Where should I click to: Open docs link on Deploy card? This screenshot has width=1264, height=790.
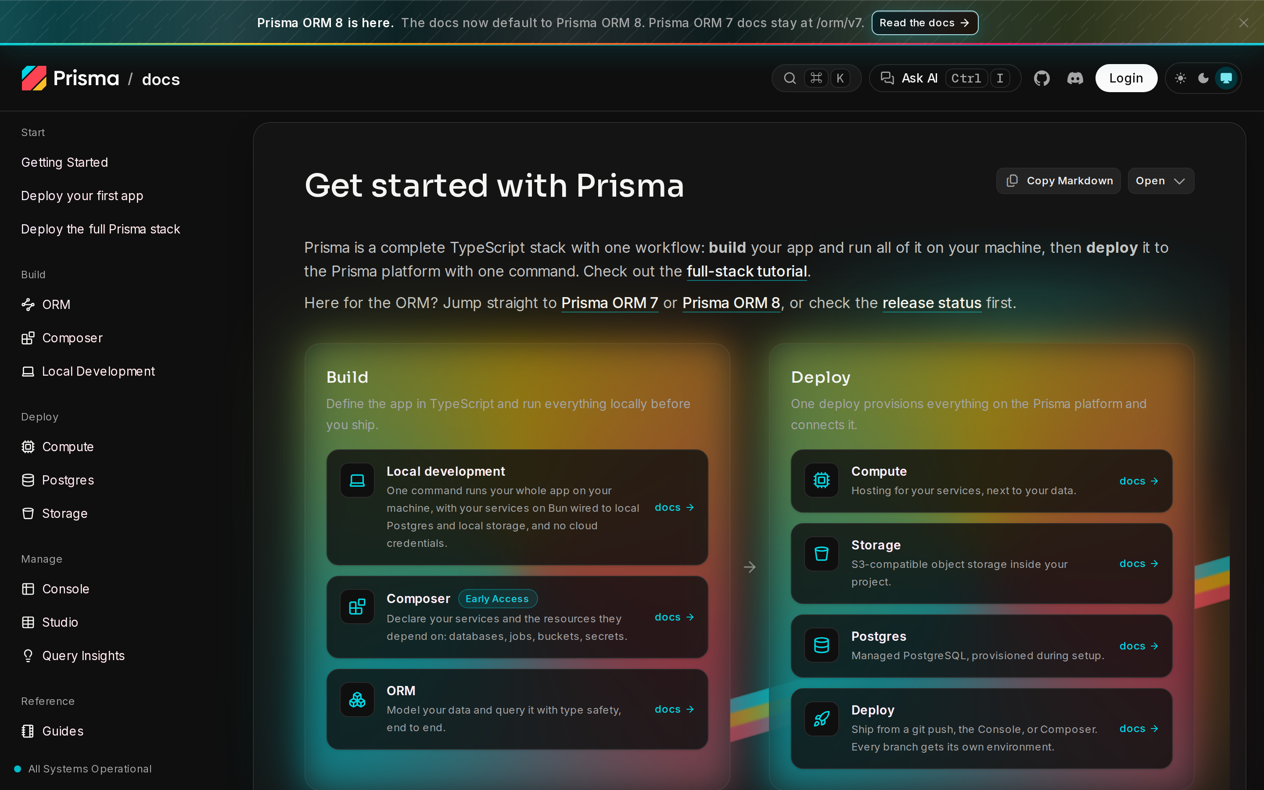[1138, 729]
